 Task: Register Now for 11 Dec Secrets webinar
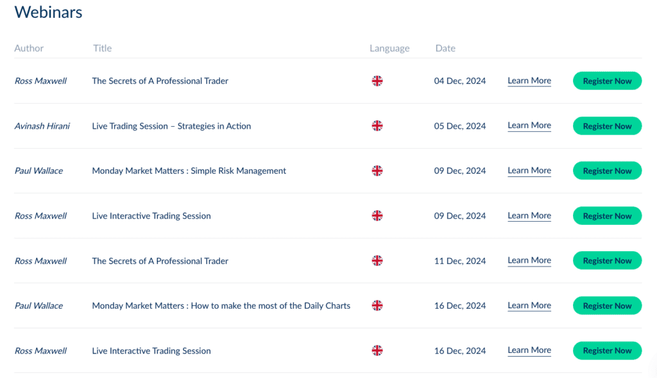(607, 261)
